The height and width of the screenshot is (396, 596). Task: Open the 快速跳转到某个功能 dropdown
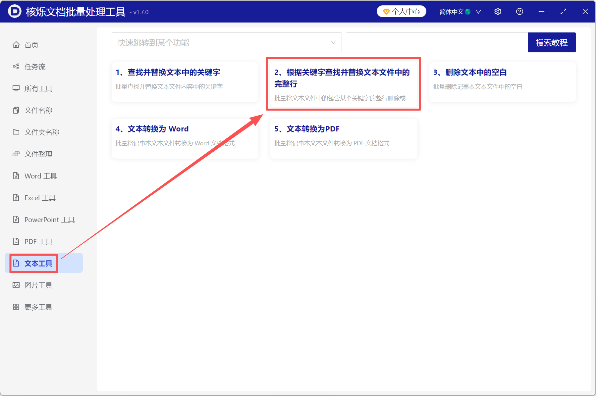tap(227, 42)
